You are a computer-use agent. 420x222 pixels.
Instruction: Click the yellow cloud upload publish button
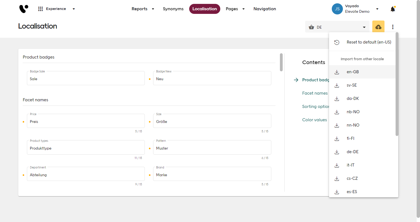point(378,27)
